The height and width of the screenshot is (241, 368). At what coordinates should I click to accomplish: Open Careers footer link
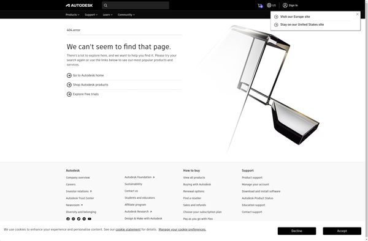click(71, 184)
